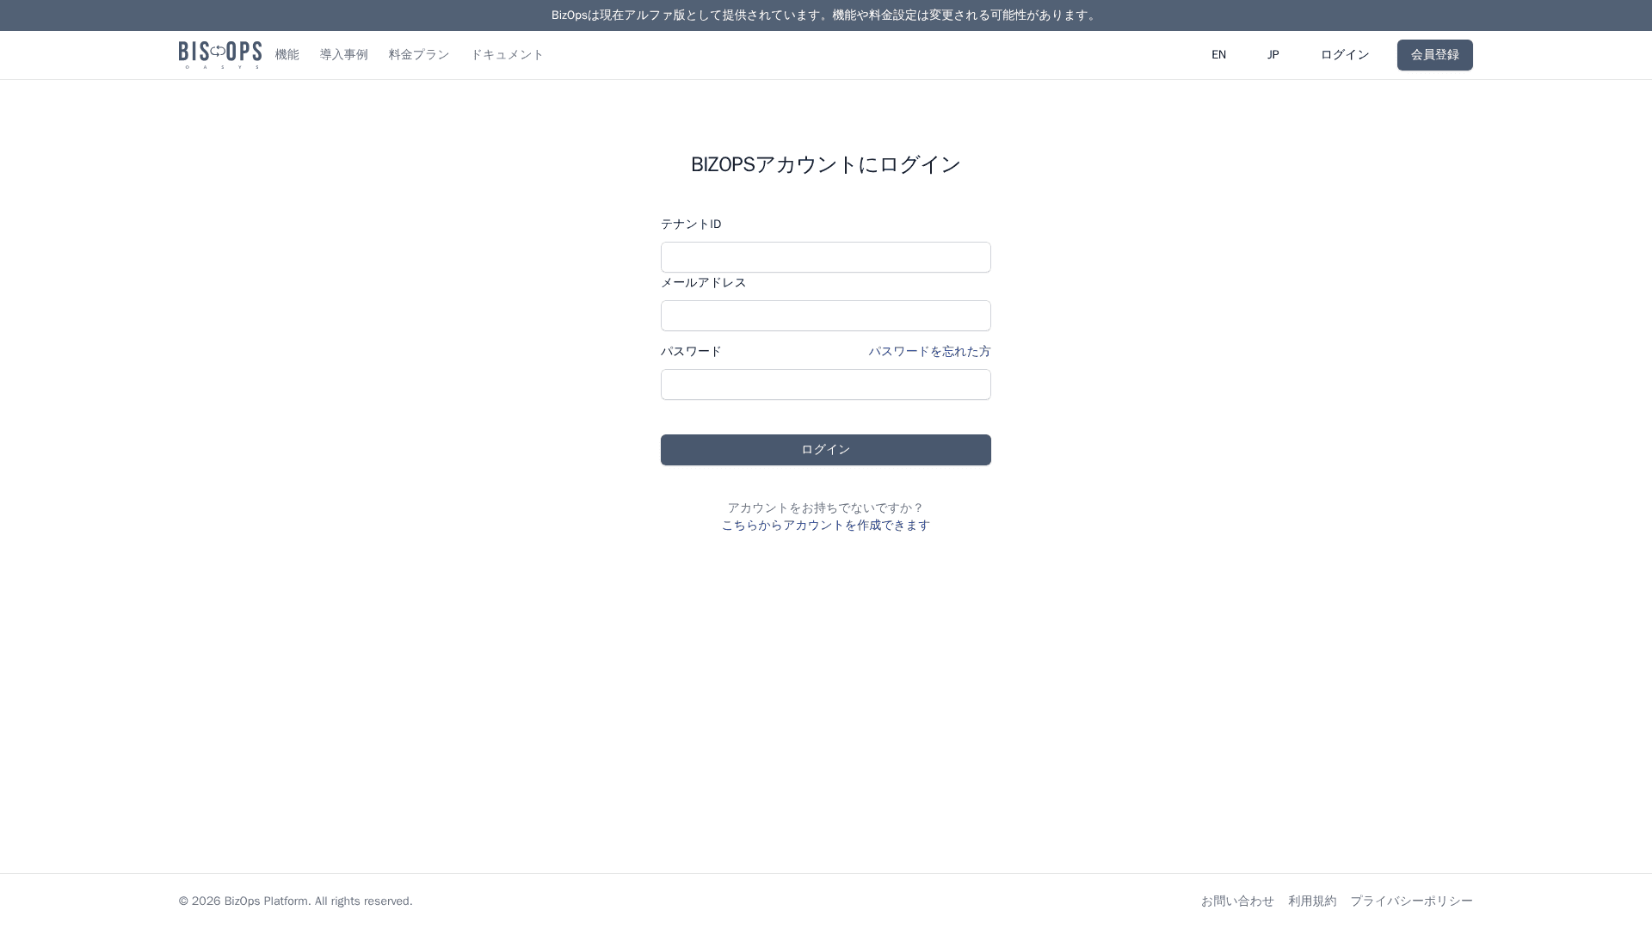Click the メールアドレス field label
Screen dimensions: 1652x929
click(x=704, y=283)
